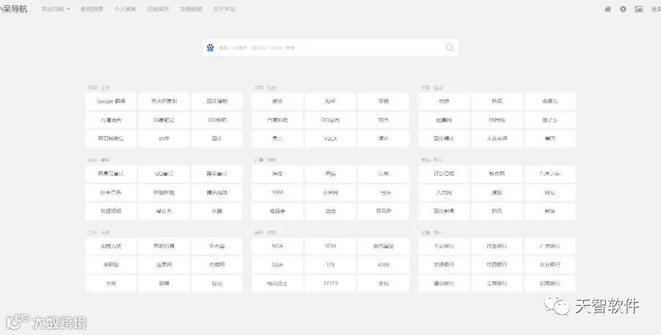The image size is (661, 335).
Task: Open the 百度新闻 link
Action: (x=444, y=211)
